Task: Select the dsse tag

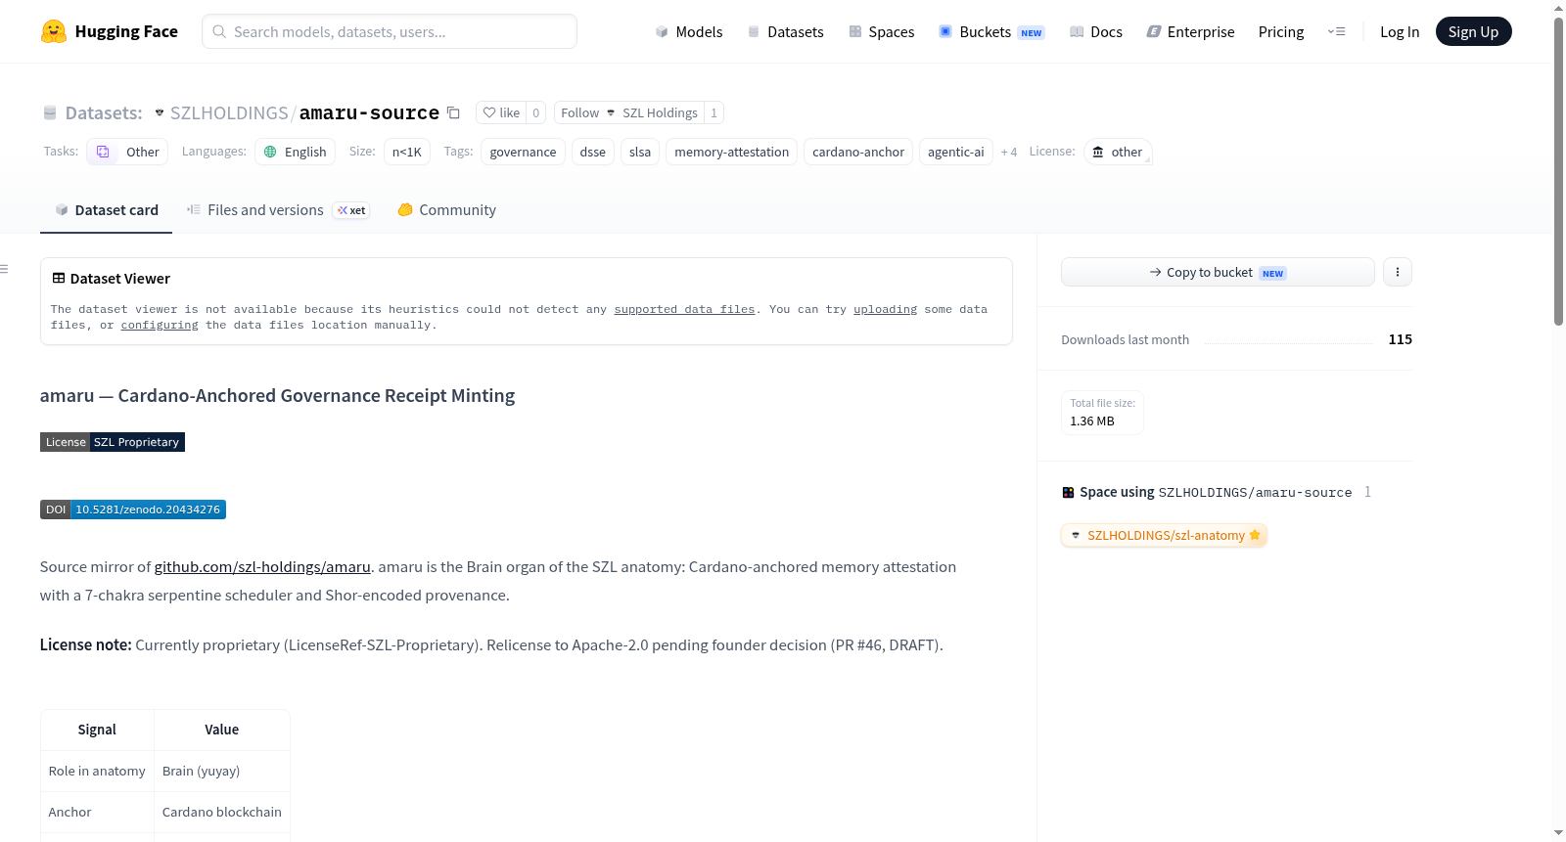Action: point(592,152)
